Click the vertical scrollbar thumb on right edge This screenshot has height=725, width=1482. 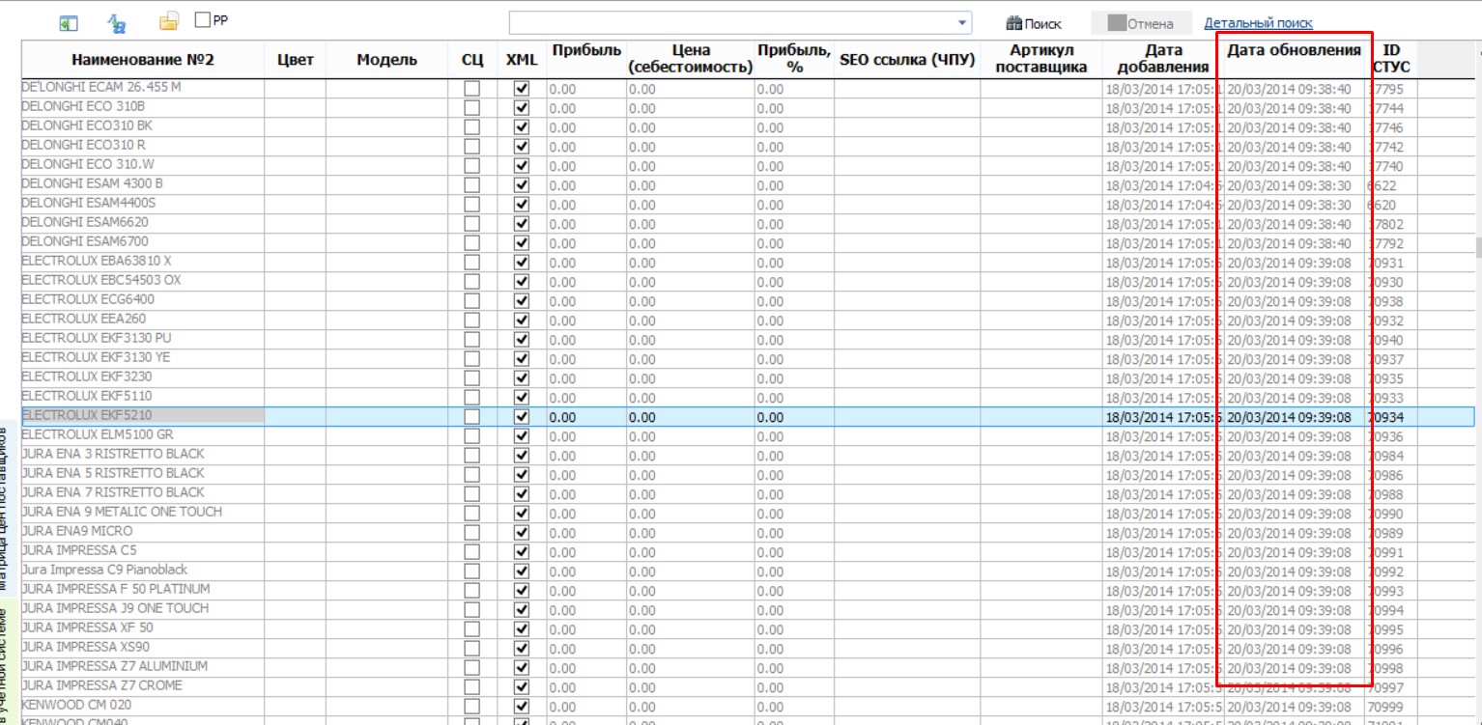click(1477, 246)
